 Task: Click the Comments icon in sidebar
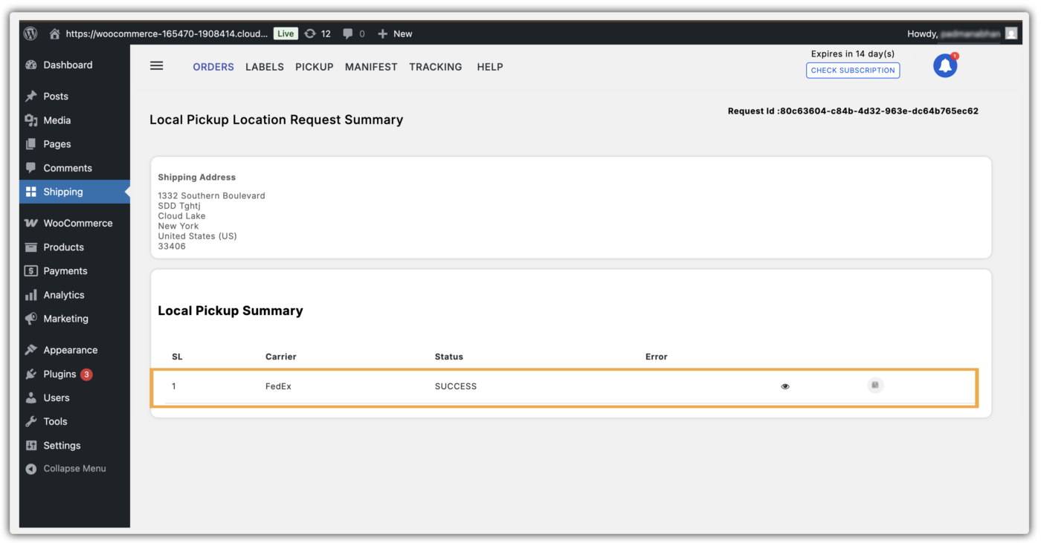pos(31,167)
